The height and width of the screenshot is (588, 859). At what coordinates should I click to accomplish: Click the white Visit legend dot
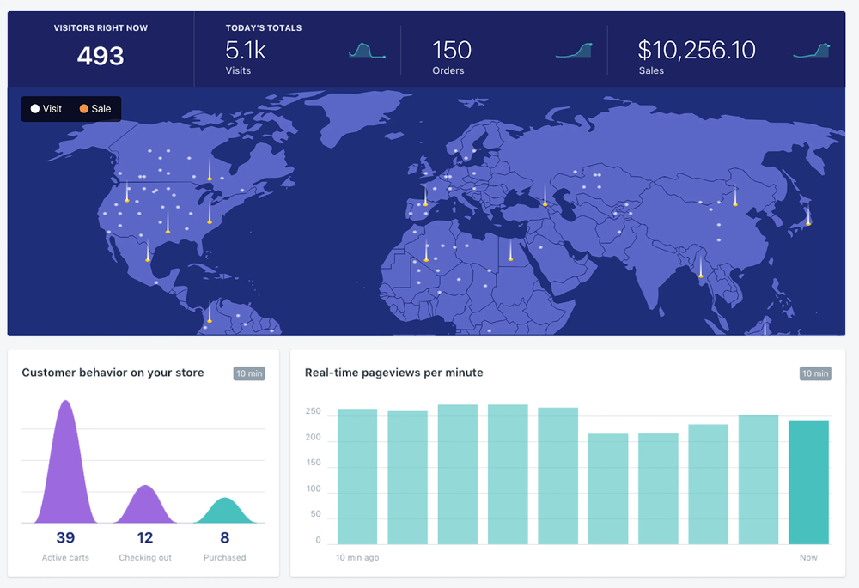click(35, 109)
